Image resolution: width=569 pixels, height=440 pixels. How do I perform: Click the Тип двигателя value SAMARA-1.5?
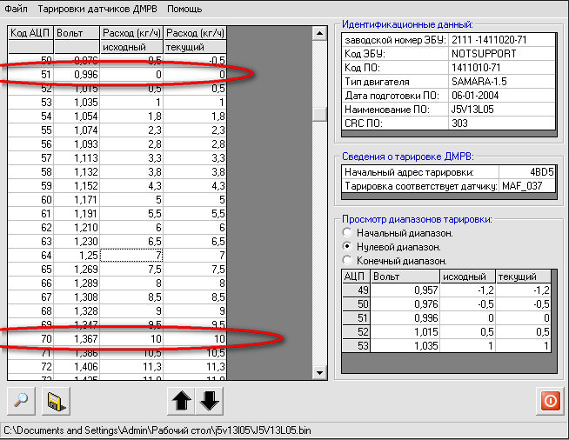501,82
